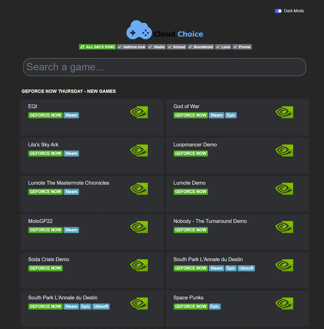
Task: Open the MotoGP22 title
Action: [x=40, y=221]
